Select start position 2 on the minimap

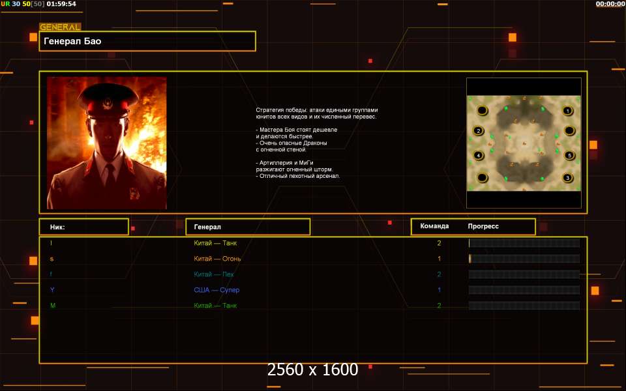(x=478, y=131)
